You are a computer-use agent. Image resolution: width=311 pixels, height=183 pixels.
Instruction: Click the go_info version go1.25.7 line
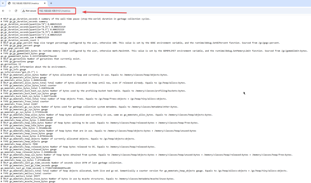(x=19, y=72)
